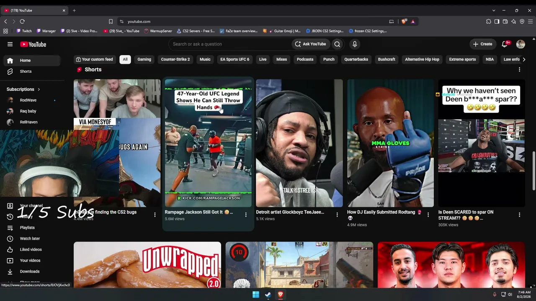Click the Create button
The width and height of the screenshot is (536, 301).
[483, 44]
